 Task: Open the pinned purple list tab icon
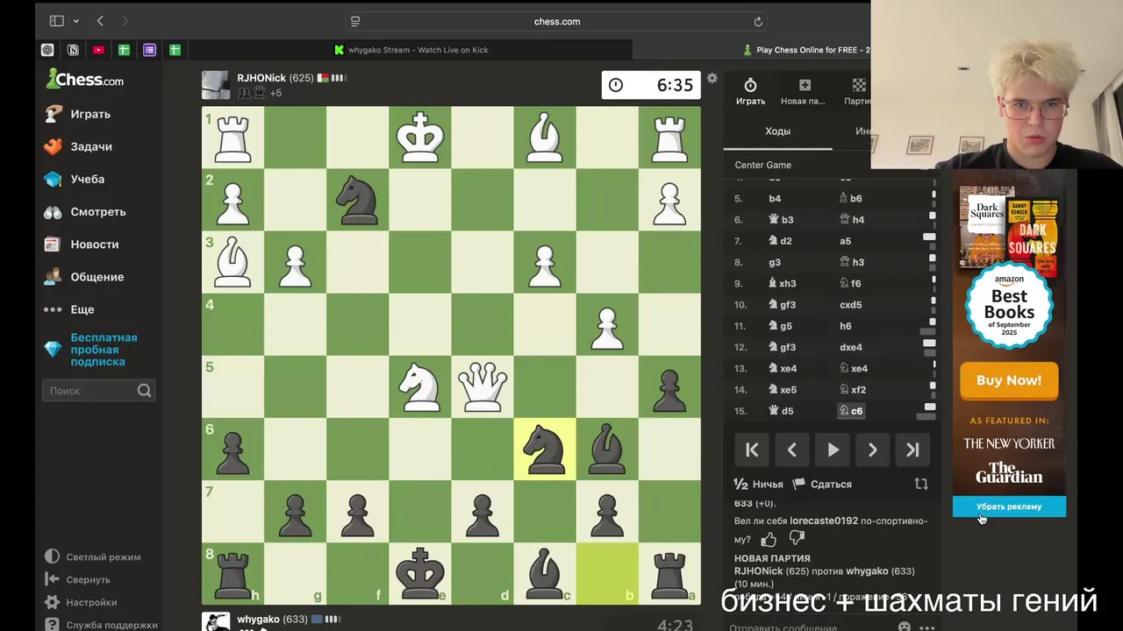pos(149,50)
